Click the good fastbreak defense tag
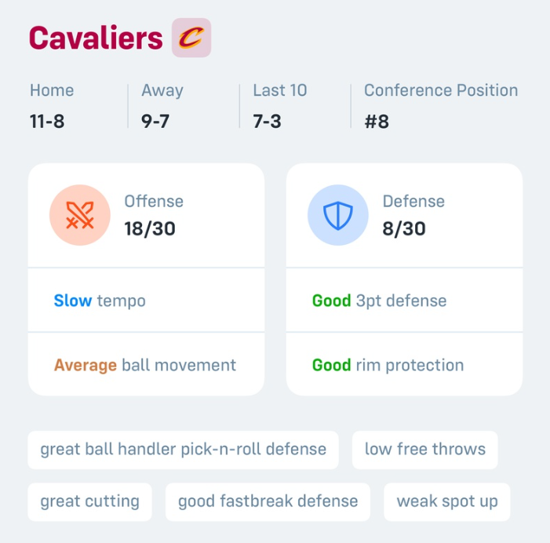 point(268,501)
